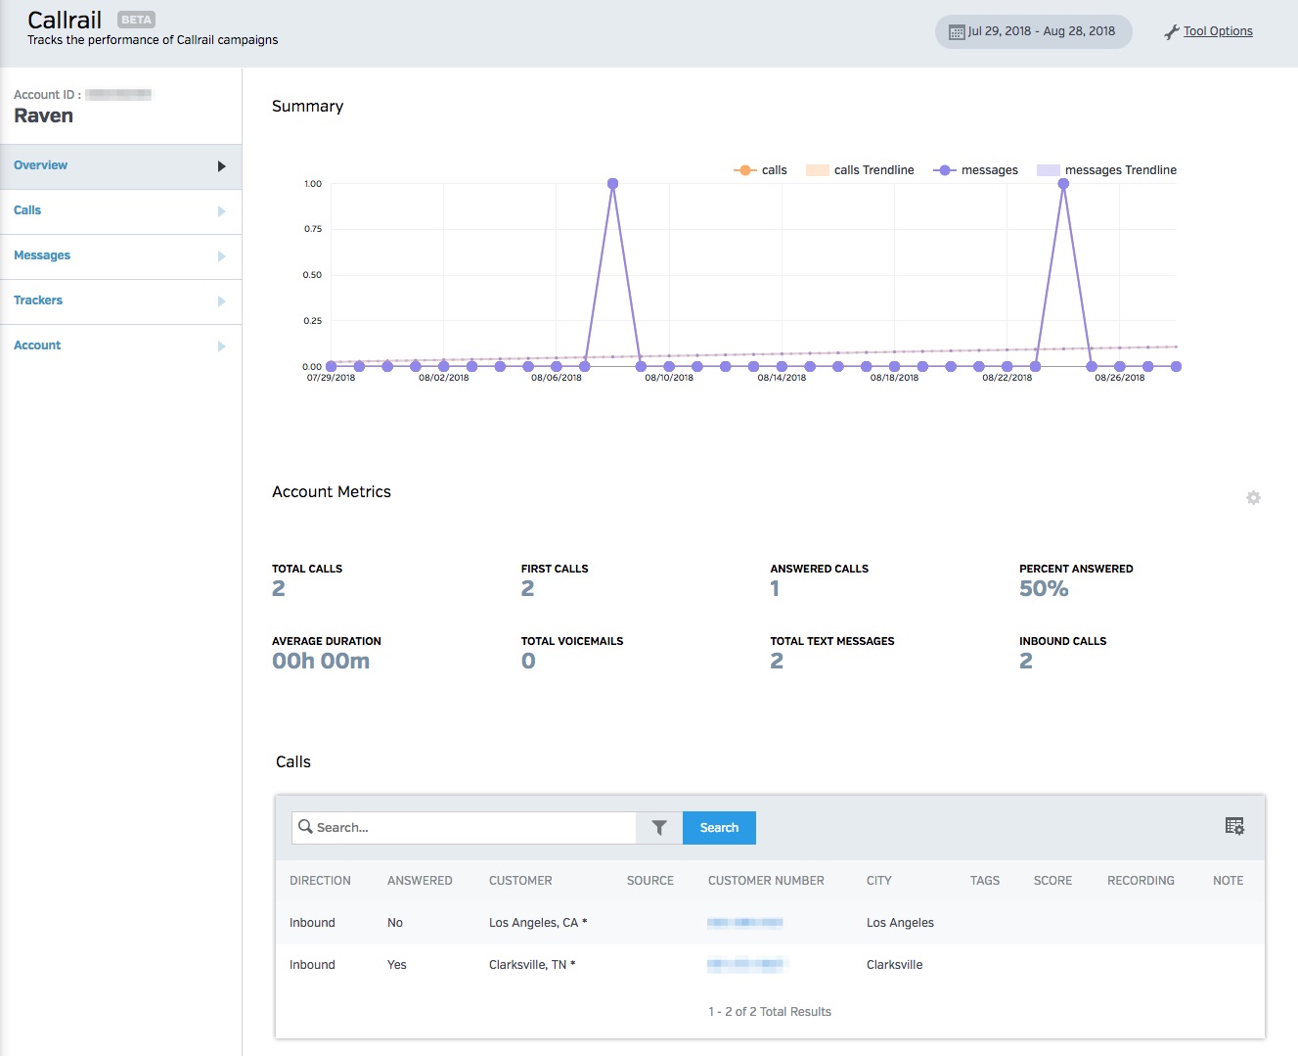Screen dimensions: 1298x1056
Task: Click the BETA badge next to Callrail
Action: (136, 20)
